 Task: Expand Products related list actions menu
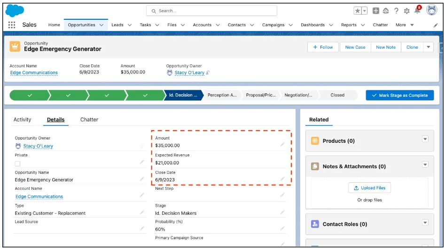tap(425, 139)
